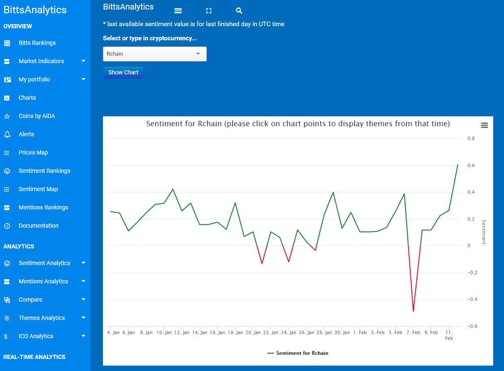This screenshot has width=504, height=371.
Task: Open the Alerts menu item
Action: point(26,134)
